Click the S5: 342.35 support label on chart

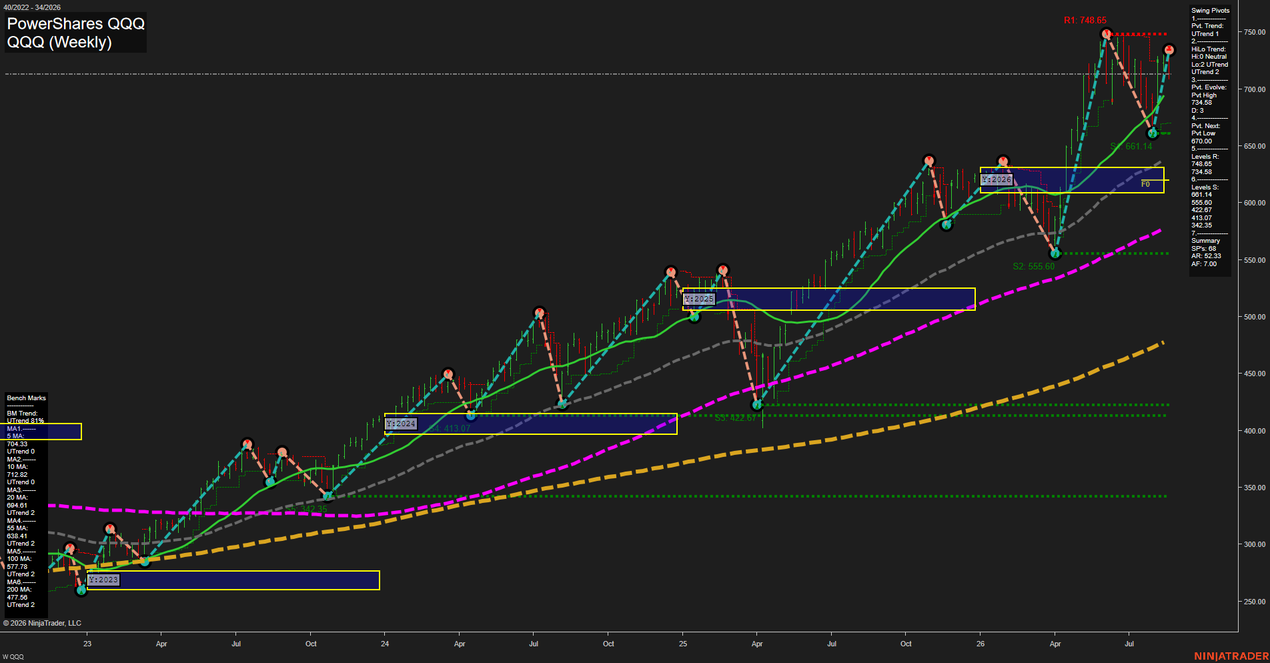click(305, 509)
